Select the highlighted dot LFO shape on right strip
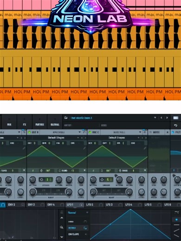 (176, 219)
